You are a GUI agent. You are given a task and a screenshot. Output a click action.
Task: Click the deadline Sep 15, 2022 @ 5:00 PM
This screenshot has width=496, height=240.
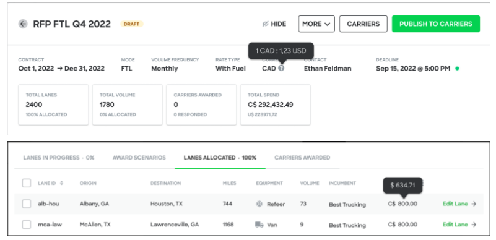pos(413,69)
